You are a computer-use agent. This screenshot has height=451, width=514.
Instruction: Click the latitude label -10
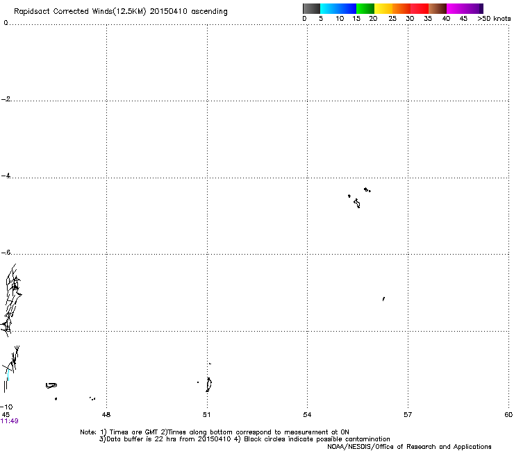(x=6, y=407)
